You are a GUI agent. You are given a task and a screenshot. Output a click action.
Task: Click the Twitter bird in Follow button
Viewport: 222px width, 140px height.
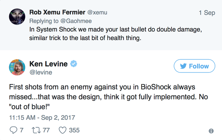pos(183,66)
